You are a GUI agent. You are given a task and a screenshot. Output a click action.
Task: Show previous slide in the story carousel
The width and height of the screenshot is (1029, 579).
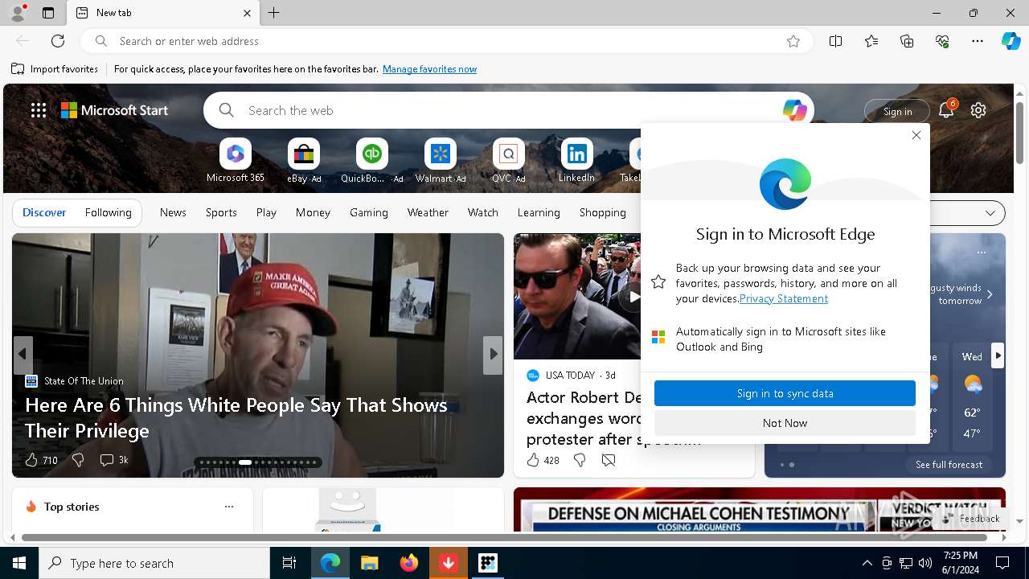pyautogui.click(x=23, y=354)
